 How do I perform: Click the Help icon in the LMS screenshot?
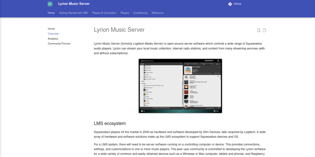click(x=141, y=111)
